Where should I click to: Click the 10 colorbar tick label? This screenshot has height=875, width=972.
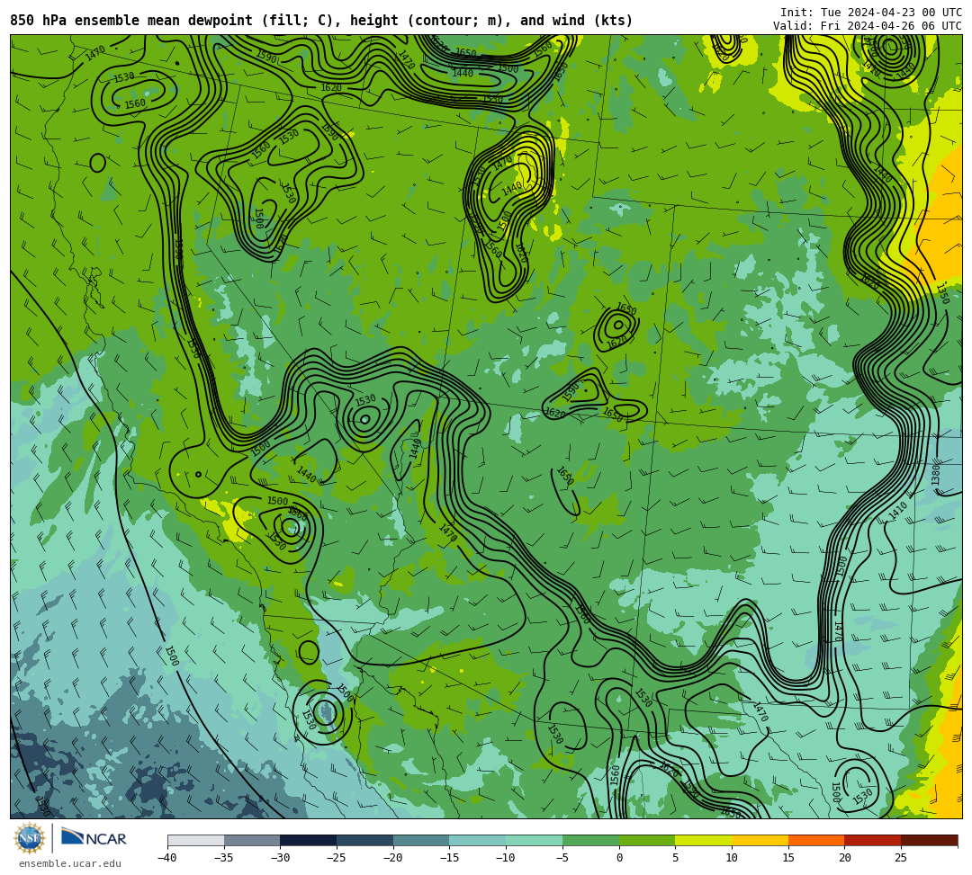(x=732, y=858)
